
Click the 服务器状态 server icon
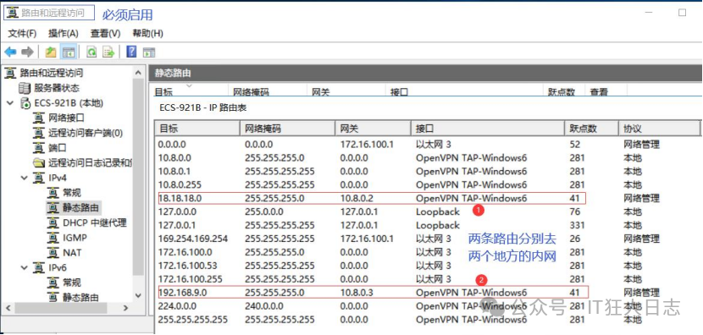click(x=25, y=88)
